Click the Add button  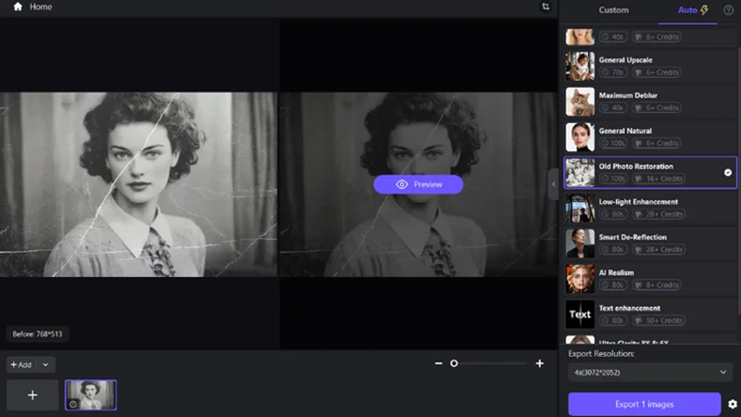coord(21,364)
